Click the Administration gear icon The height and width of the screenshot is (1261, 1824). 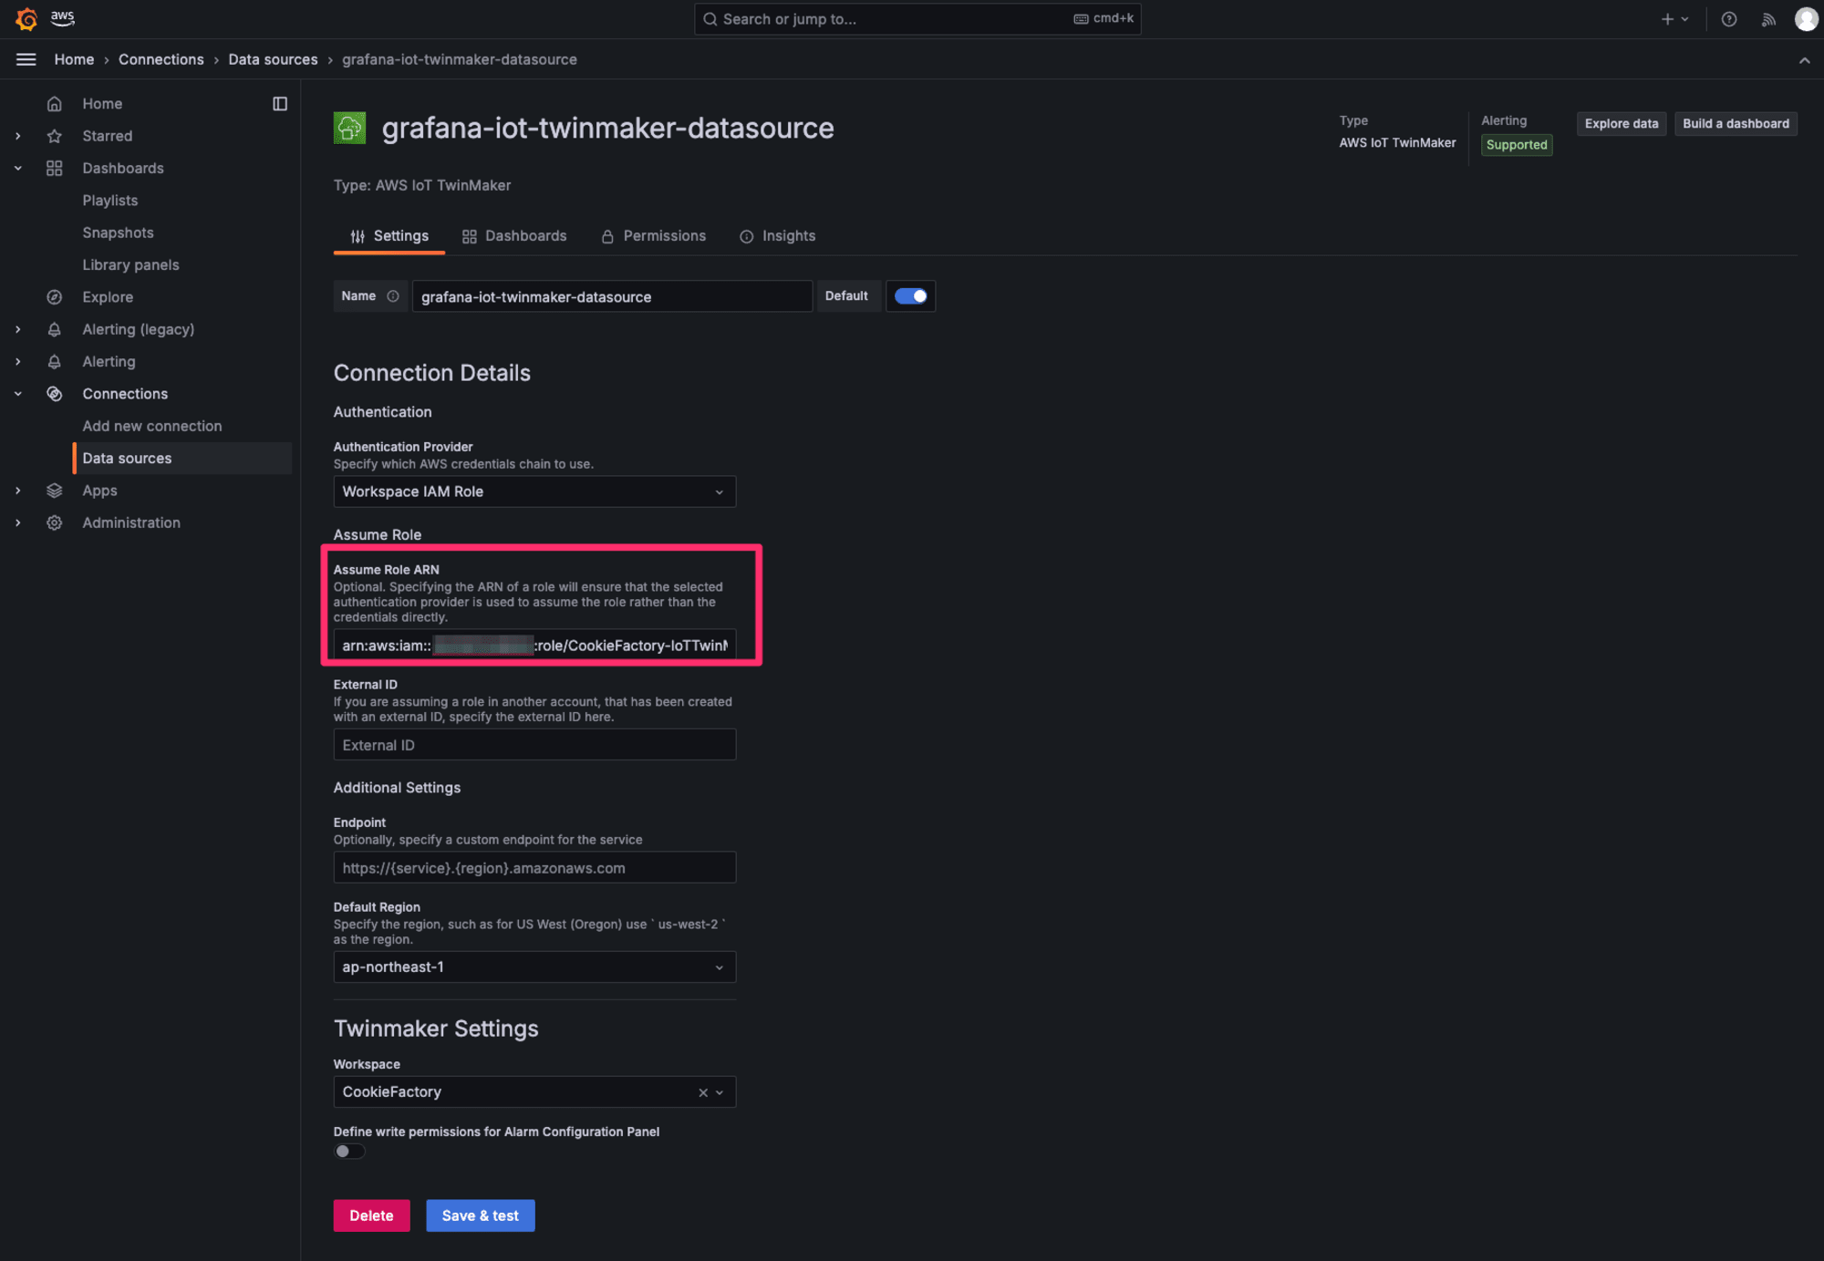[55, 522]
